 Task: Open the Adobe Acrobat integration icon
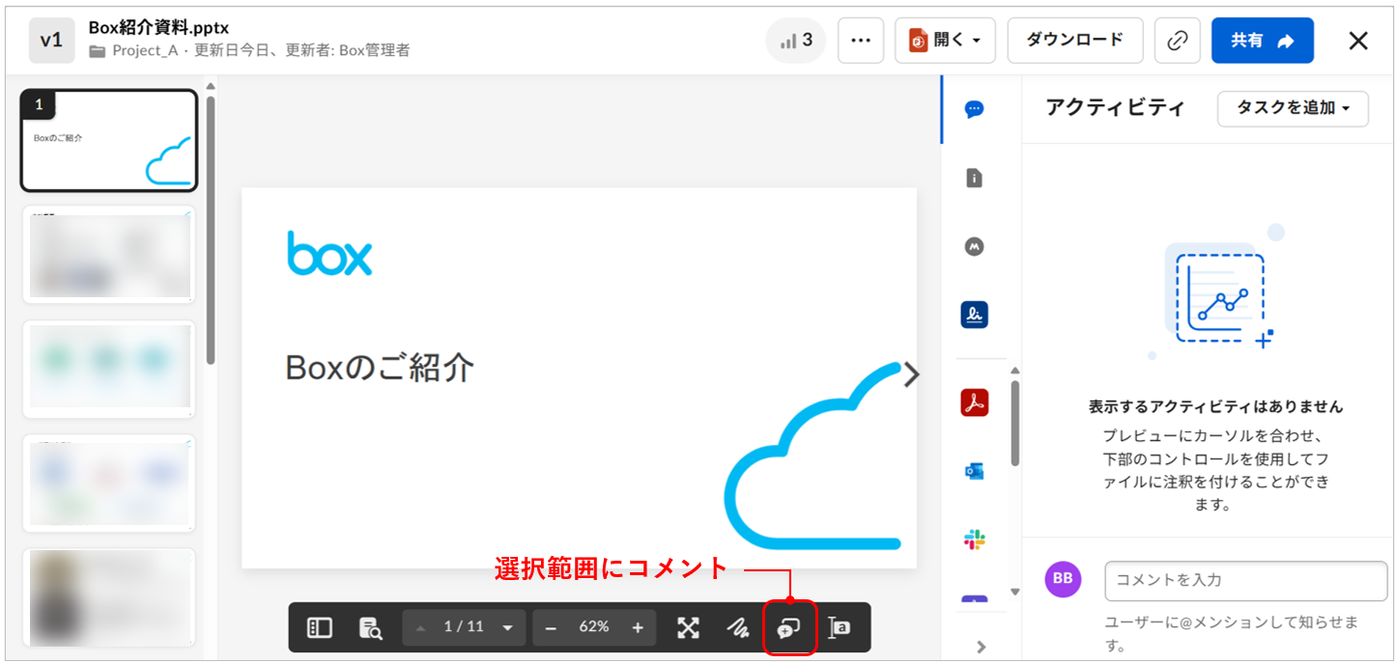974,402
